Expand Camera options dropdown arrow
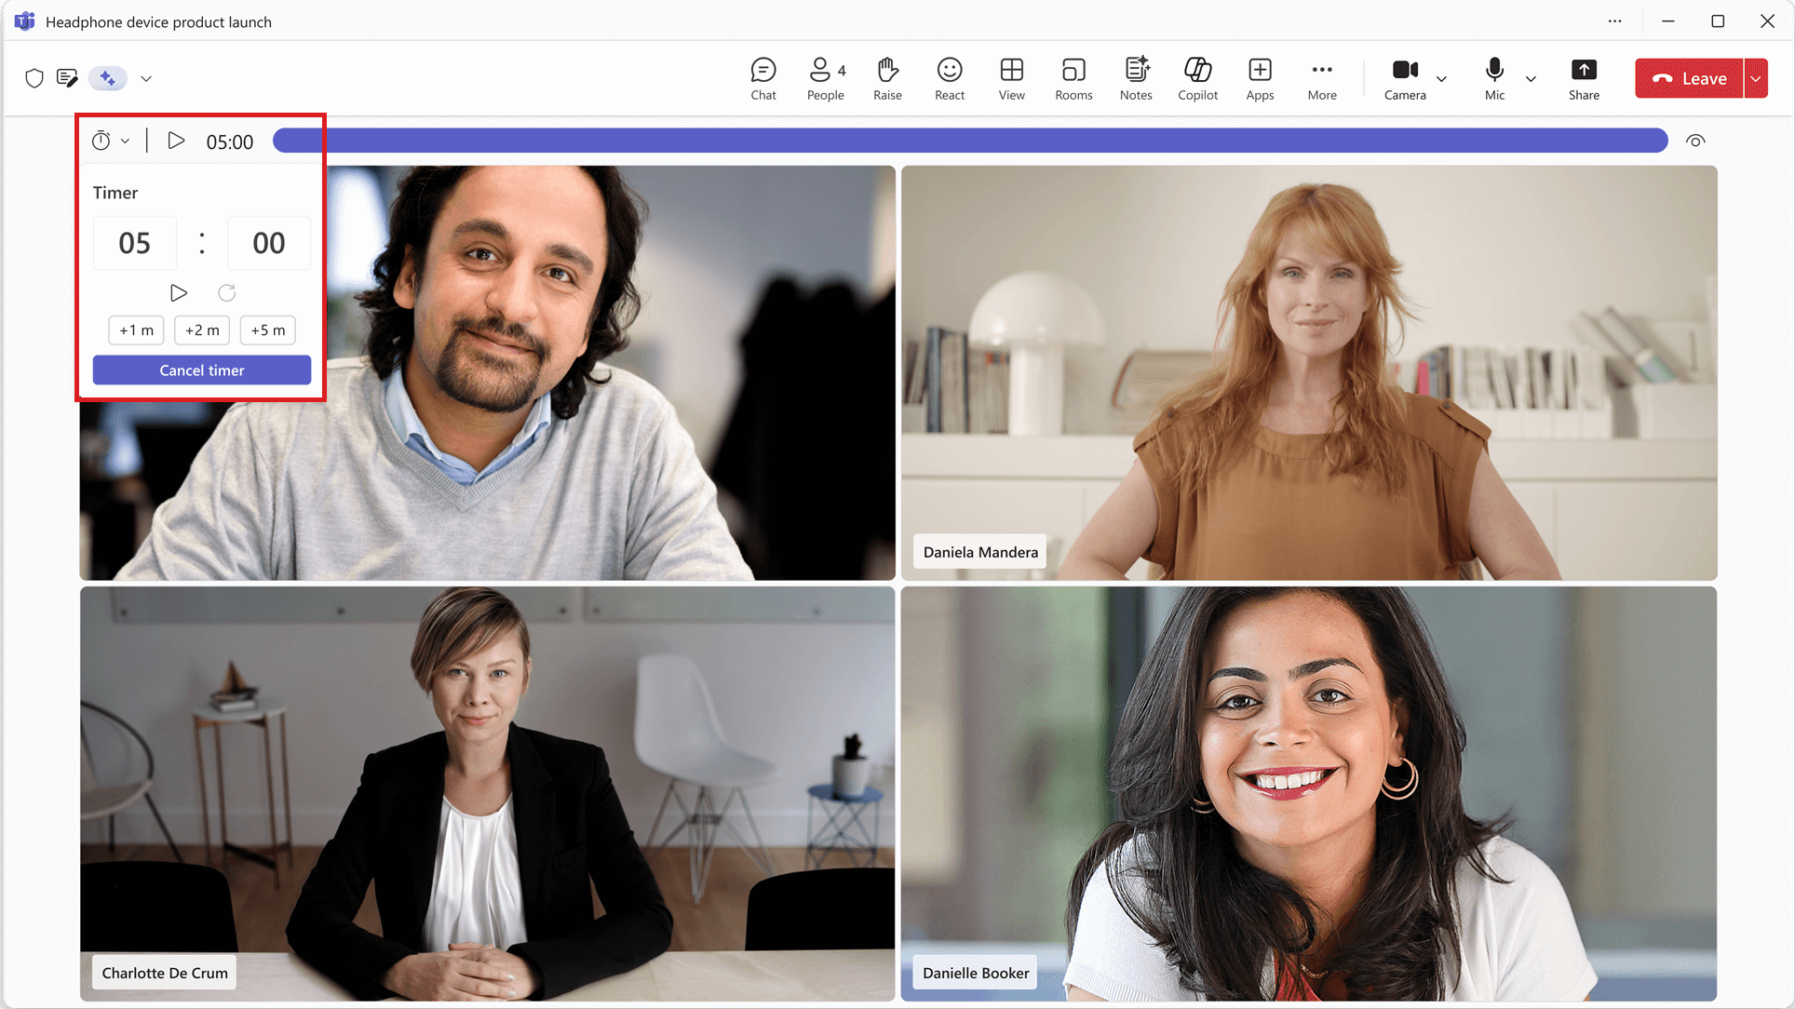The image size is (1795, 1009). click(1441, 79)
